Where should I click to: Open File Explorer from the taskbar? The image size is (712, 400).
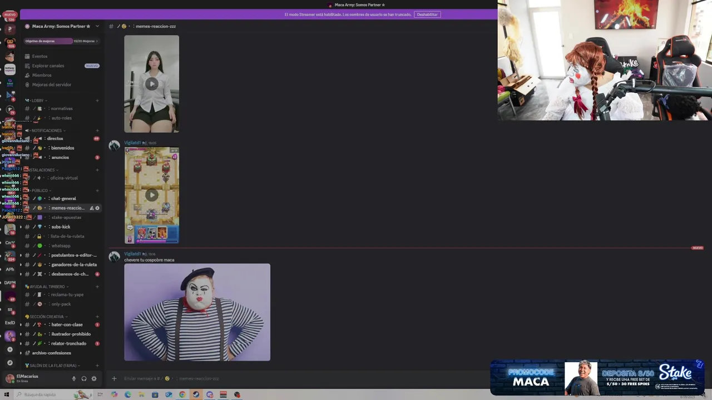pos(141,395)
